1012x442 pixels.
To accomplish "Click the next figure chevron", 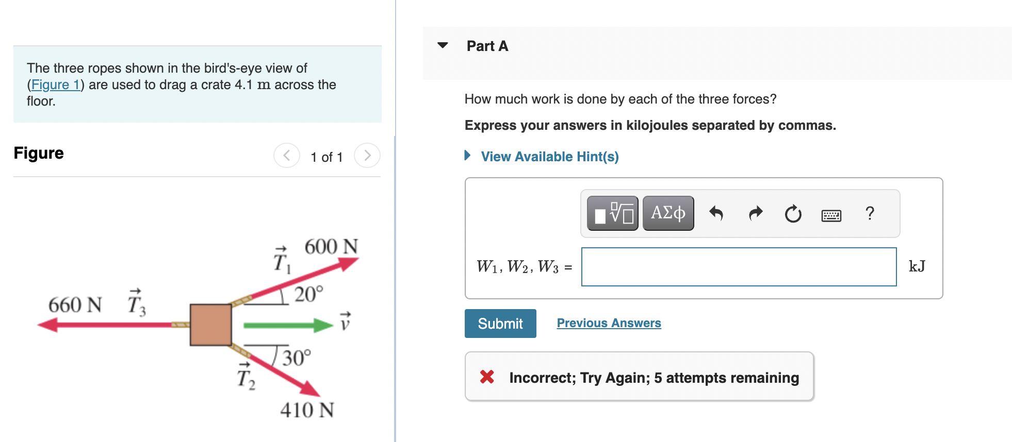I will (x=367, y=156).
